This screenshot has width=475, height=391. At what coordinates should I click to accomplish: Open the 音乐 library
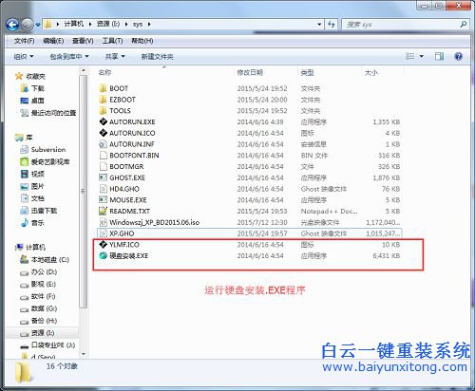pyautogui.click(x=32, y=223)
